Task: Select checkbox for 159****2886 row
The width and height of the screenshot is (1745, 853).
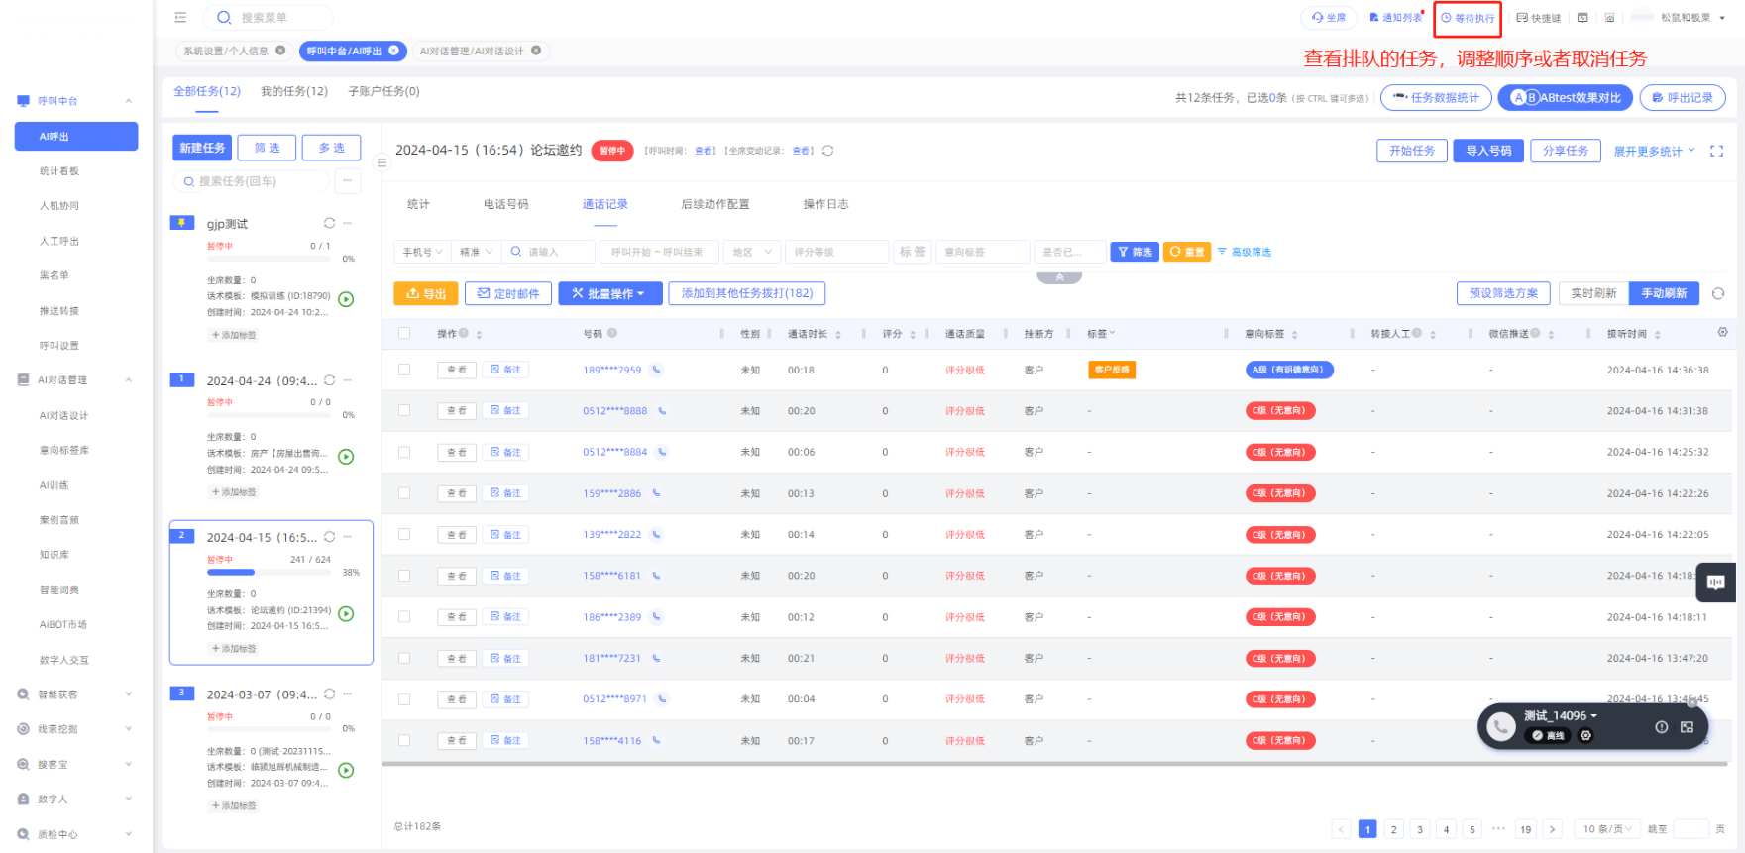Action: [x=404, y=492]
